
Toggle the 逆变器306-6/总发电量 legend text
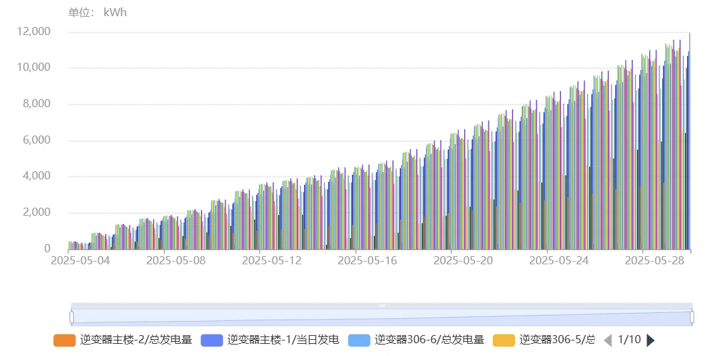click(430, 340)
